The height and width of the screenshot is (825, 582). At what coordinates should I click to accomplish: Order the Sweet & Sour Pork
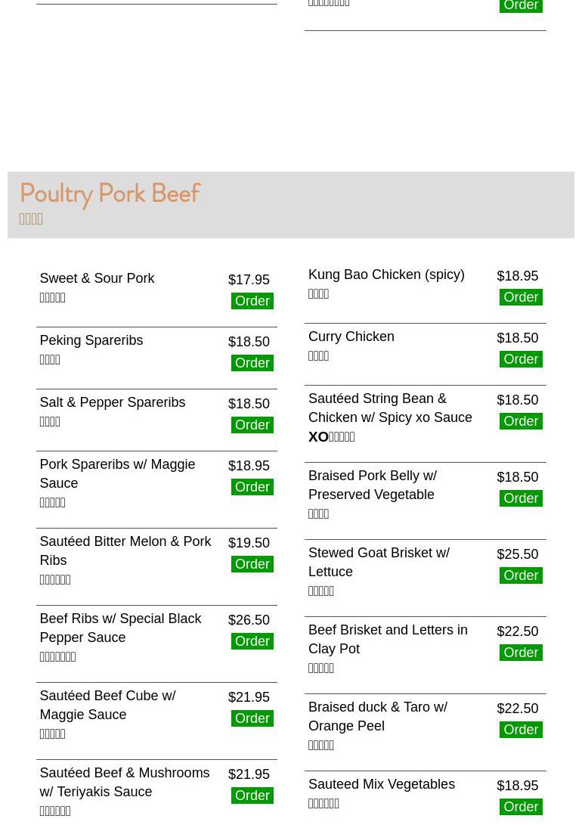click(252, 301)
